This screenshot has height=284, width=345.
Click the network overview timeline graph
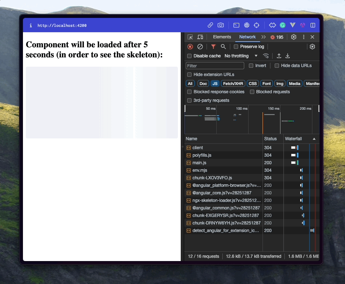(x=252, y=119)
